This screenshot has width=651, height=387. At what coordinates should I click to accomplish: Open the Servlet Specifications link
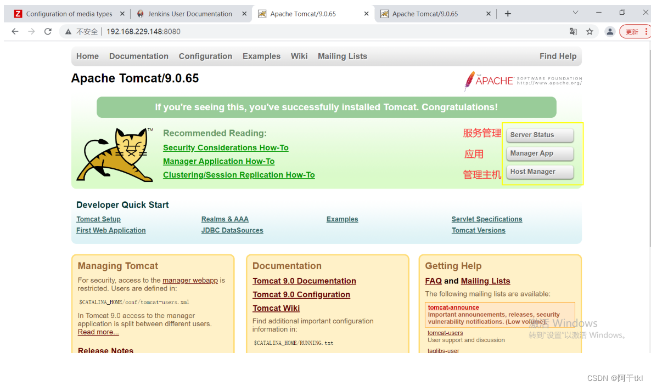click(487, 219)
